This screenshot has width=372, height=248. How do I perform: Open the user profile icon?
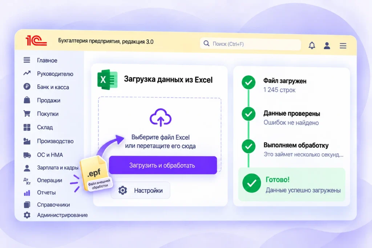(x=327, y=45)
